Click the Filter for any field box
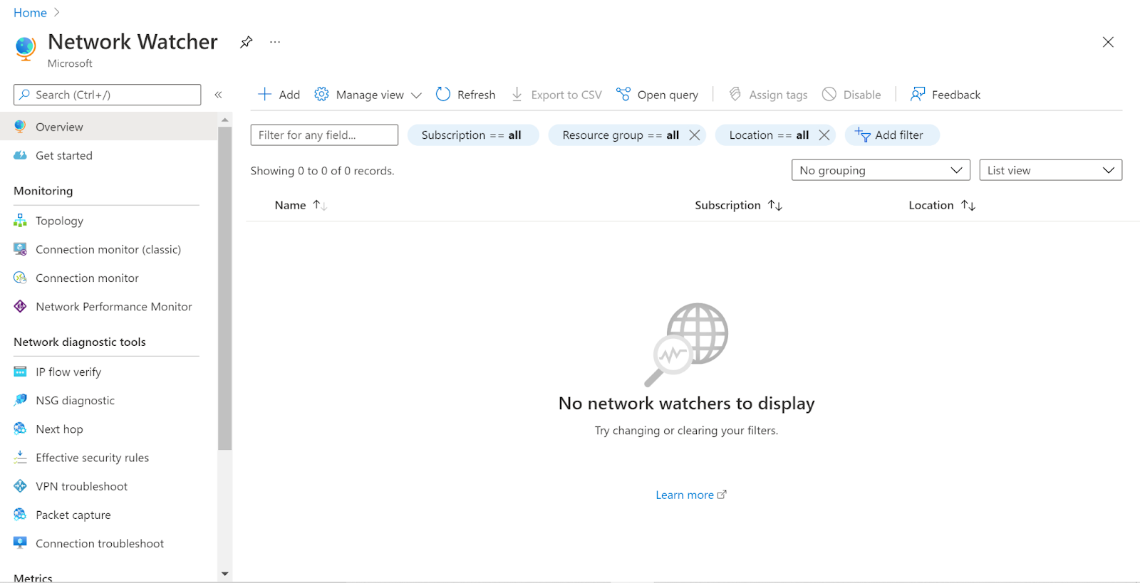 pos(324,135)
